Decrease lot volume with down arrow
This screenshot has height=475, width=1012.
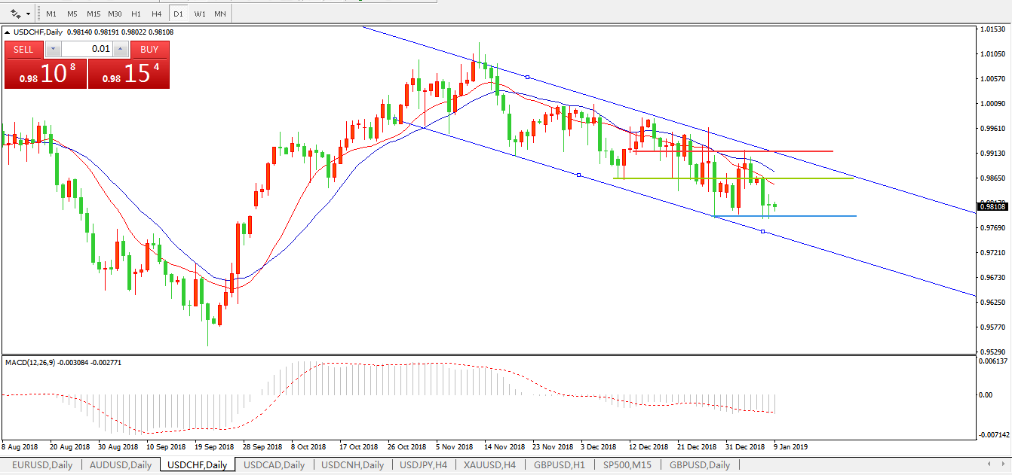pos(53,50)
